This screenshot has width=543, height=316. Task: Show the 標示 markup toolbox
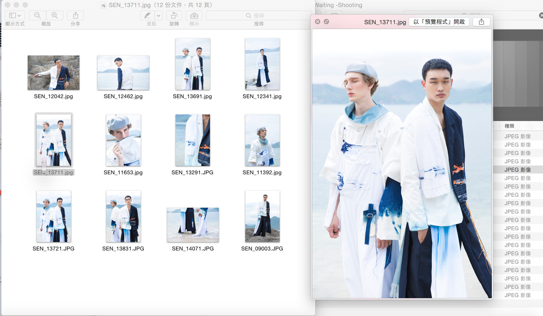[x=194, y=16]
